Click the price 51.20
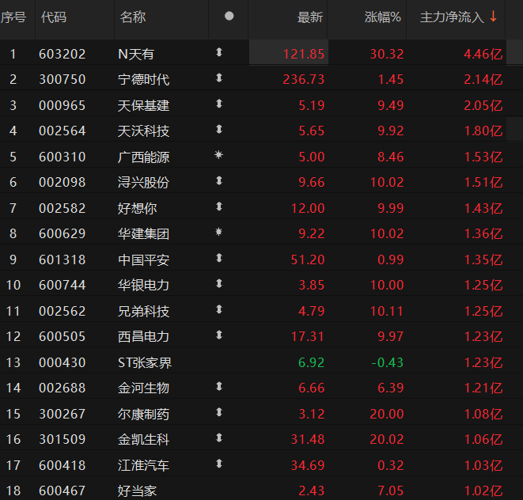The width and height of the screenshot is (523, 500). (308, 259)
